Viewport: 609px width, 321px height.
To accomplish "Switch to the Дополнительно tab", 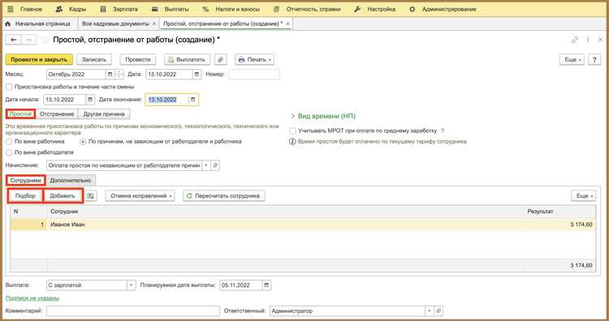I will [x=71, y=180].
